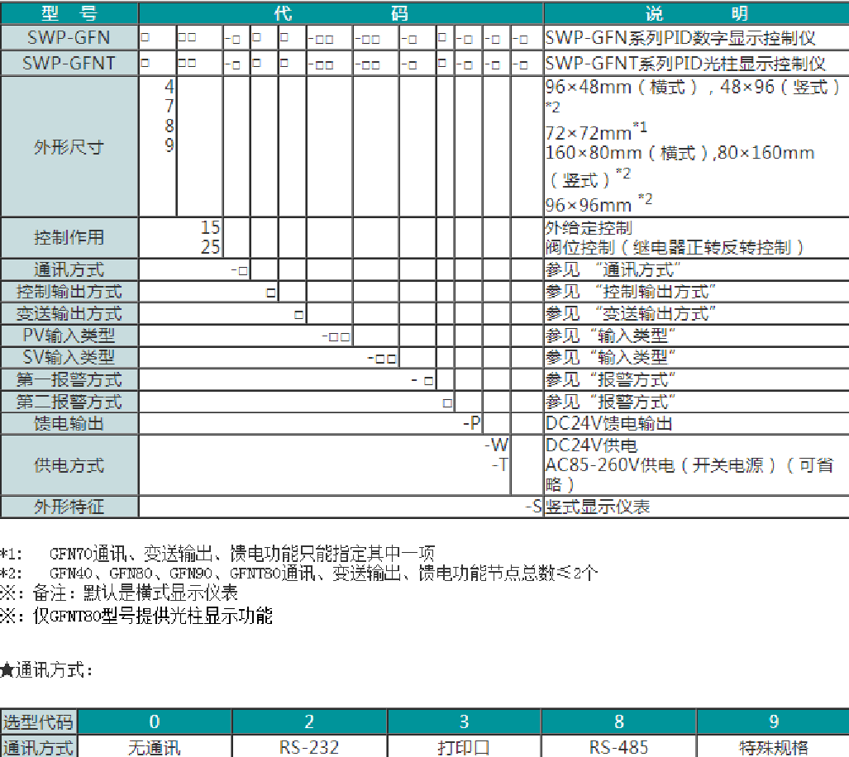Click code 0 in communication table
This screenshot has width=849, height=757.
click(x=155, y=721)
